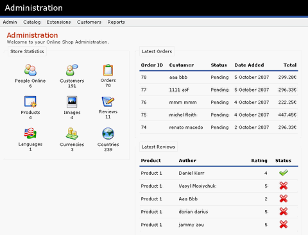Select customer 'michel fleith'

pyautogui.click(x=183, y=115)
